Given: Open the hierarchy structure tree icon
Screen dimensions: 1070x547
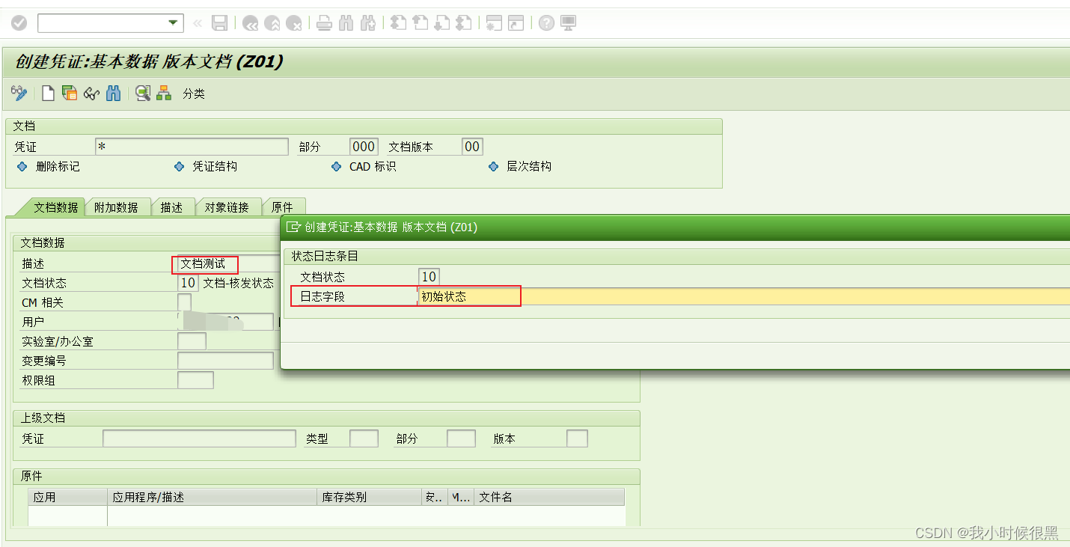Looking at the screenshot, I should [164, 93].
